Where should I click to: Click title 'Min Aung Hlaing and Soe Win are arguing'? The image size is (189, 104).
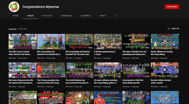[x=21, y=82]
